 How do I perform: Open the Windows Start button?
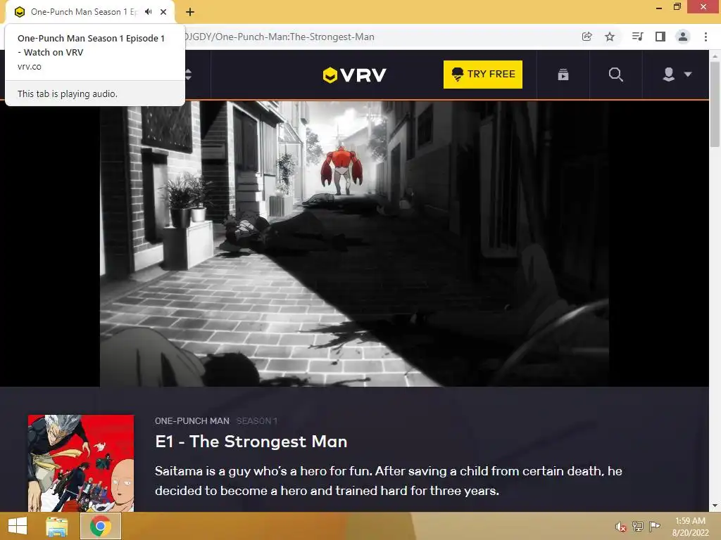(18, 526)
